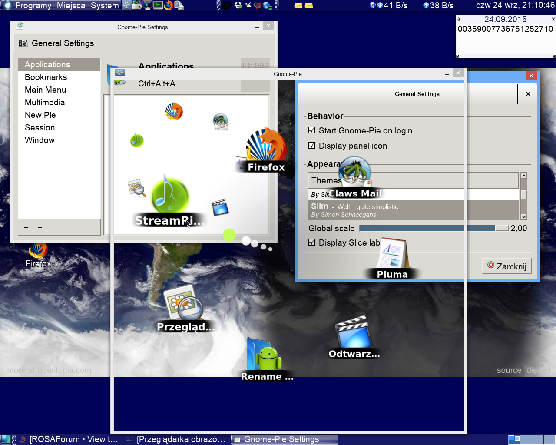556x445 pixels.
Task: Select Window in the pie list
Action: [59, 140]
